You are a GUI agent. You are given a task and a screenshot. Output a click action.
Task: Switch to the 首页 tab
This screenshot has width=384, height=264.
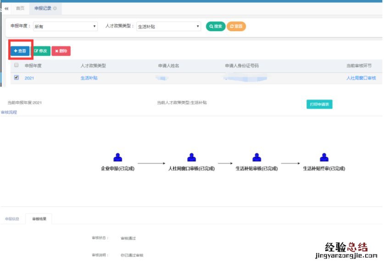(x=20, y=9)
